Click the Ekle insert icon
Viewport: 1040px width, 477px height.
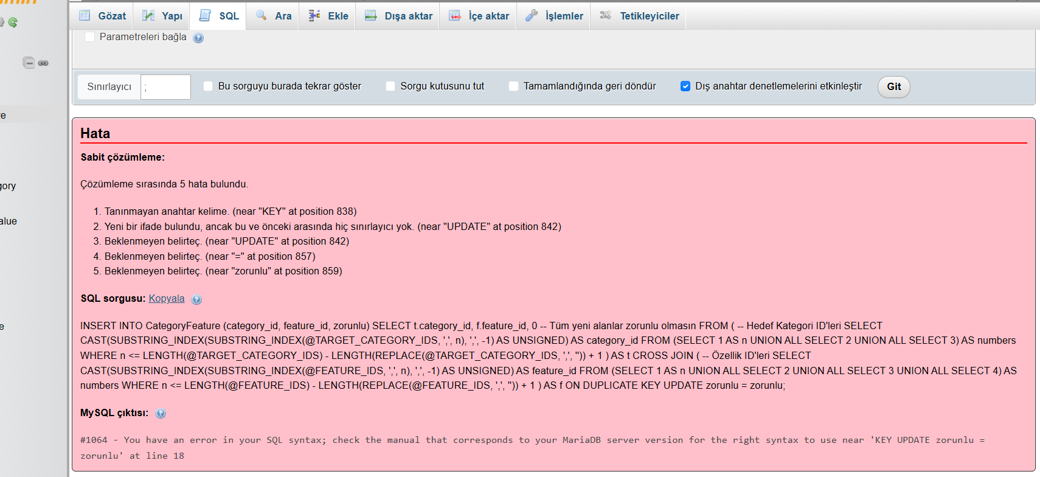[314, 16]
